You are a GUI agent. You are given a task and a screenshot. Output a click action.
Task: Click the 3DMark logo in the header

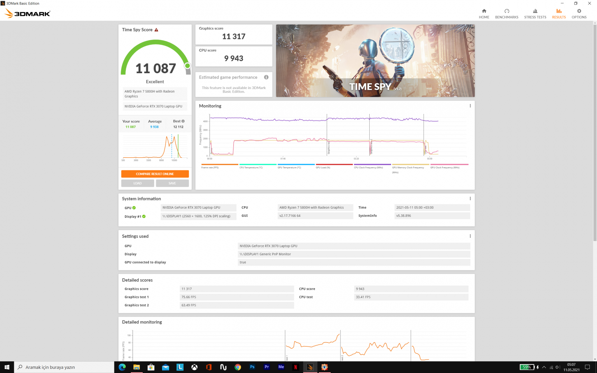point(27,13)
